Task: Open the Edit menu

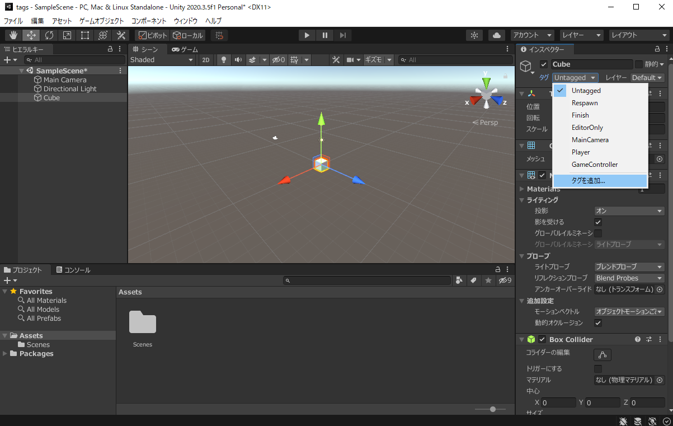Action: click(37, 21)
